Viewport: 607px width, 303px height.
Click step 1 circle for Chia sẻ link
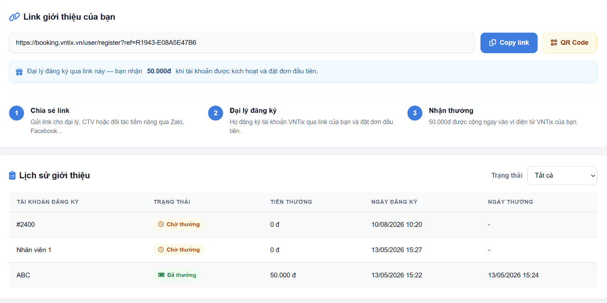16,113
